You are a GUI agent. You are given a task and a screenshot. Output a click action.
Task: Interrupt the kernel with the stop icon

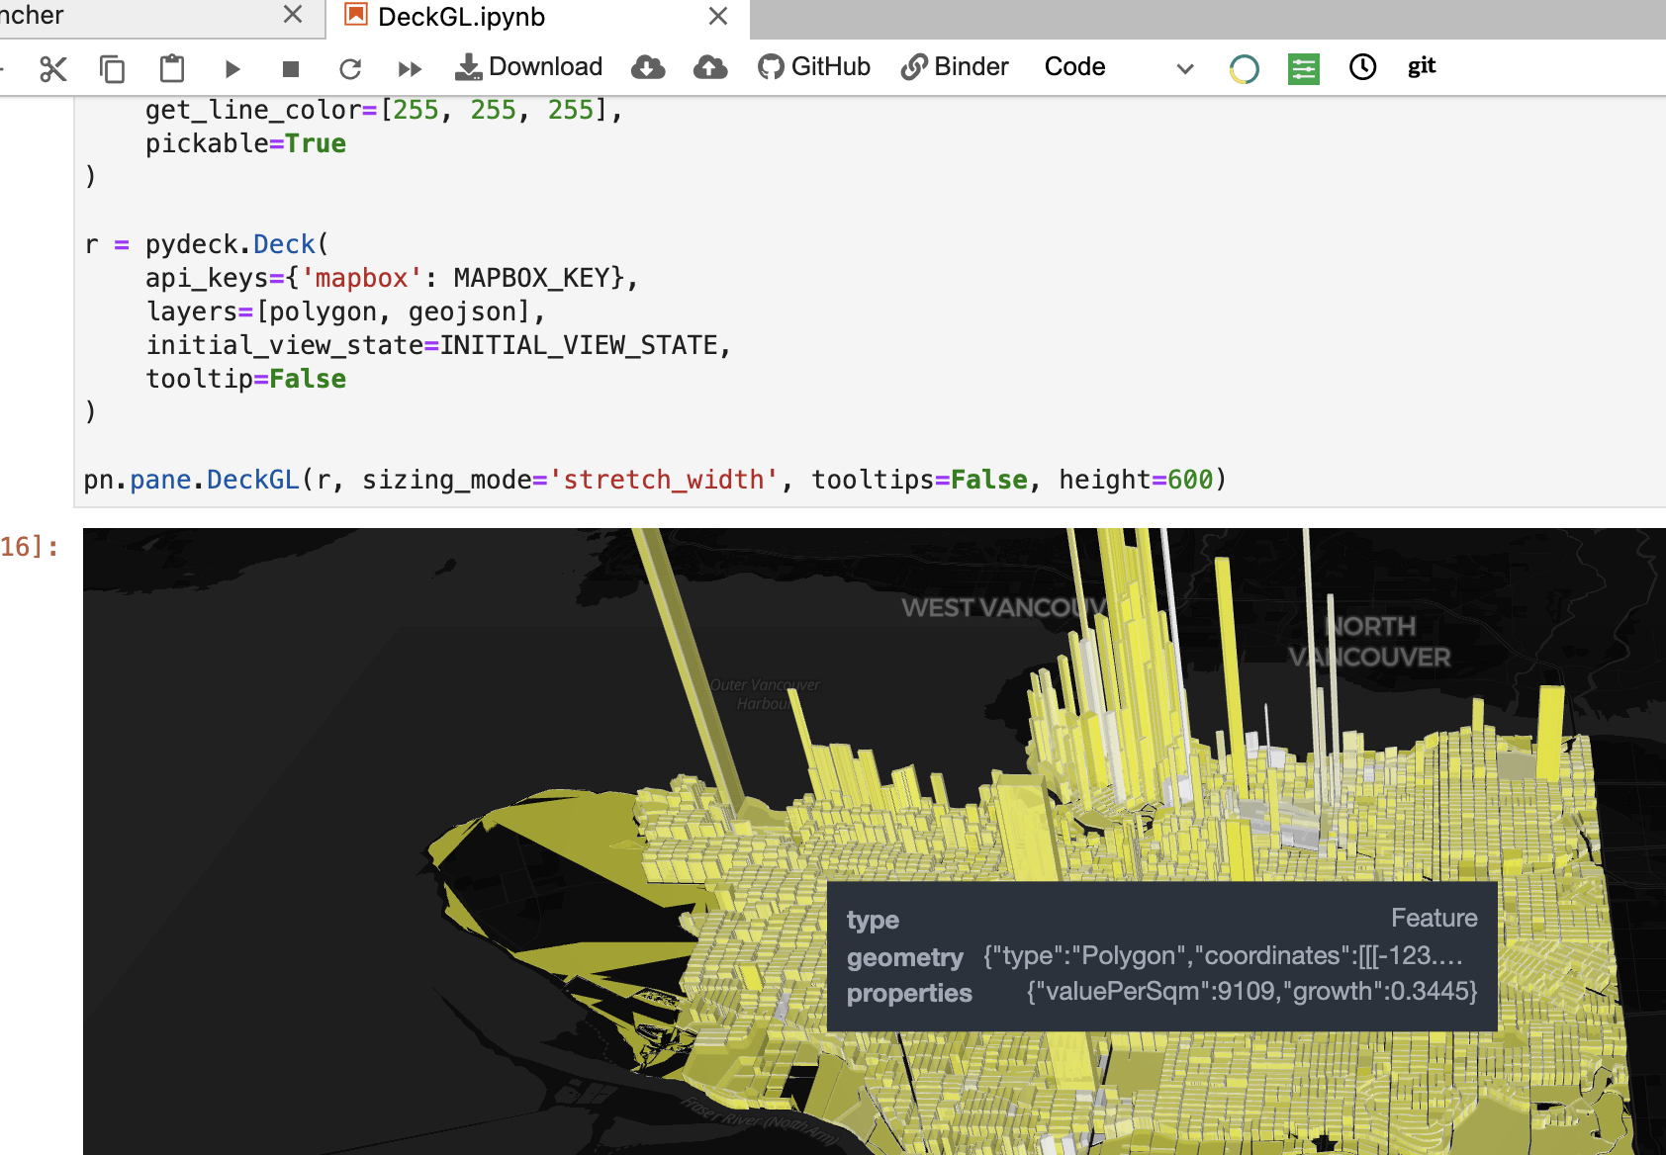(290, 67)
